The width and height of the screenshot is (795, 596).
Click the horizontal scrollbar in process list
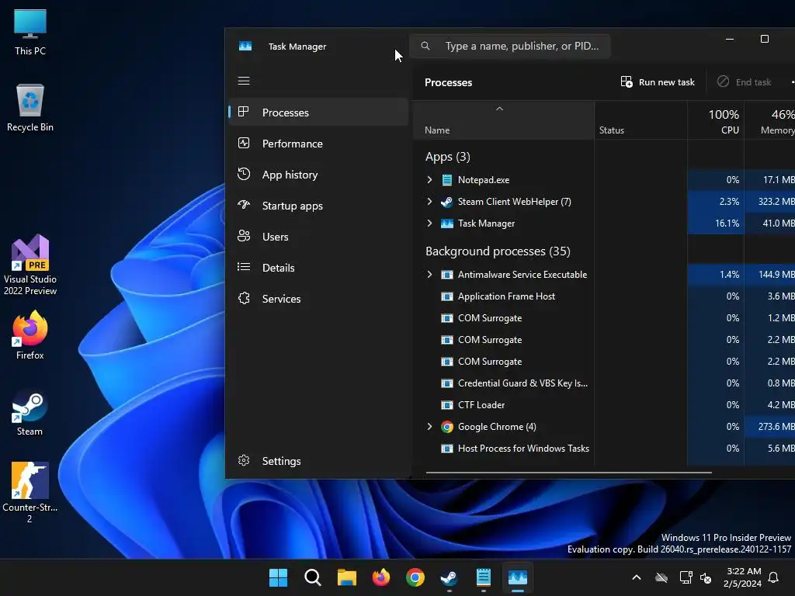pyautogui.click(x=568, y=473)
